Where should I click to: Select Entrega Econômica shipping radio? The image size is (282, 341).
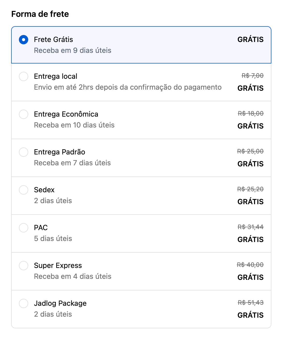pos(24,114)
